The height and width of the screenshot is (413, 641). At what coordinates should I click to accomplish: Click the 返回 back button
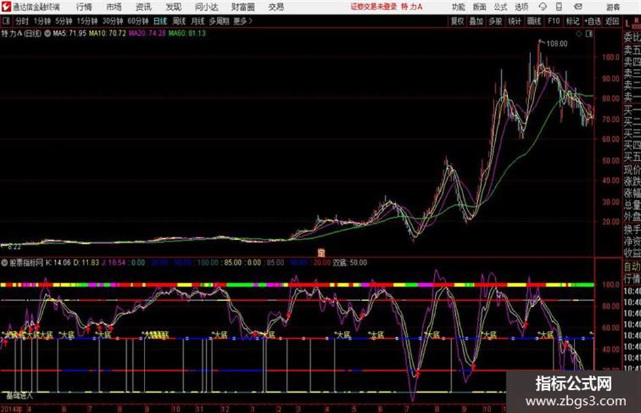[613, 21]
